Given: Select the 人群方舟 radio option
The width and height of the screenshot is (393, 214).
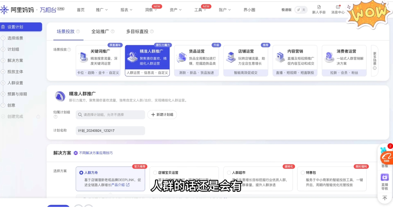Looking at the screenshot, I should point(81,173).
